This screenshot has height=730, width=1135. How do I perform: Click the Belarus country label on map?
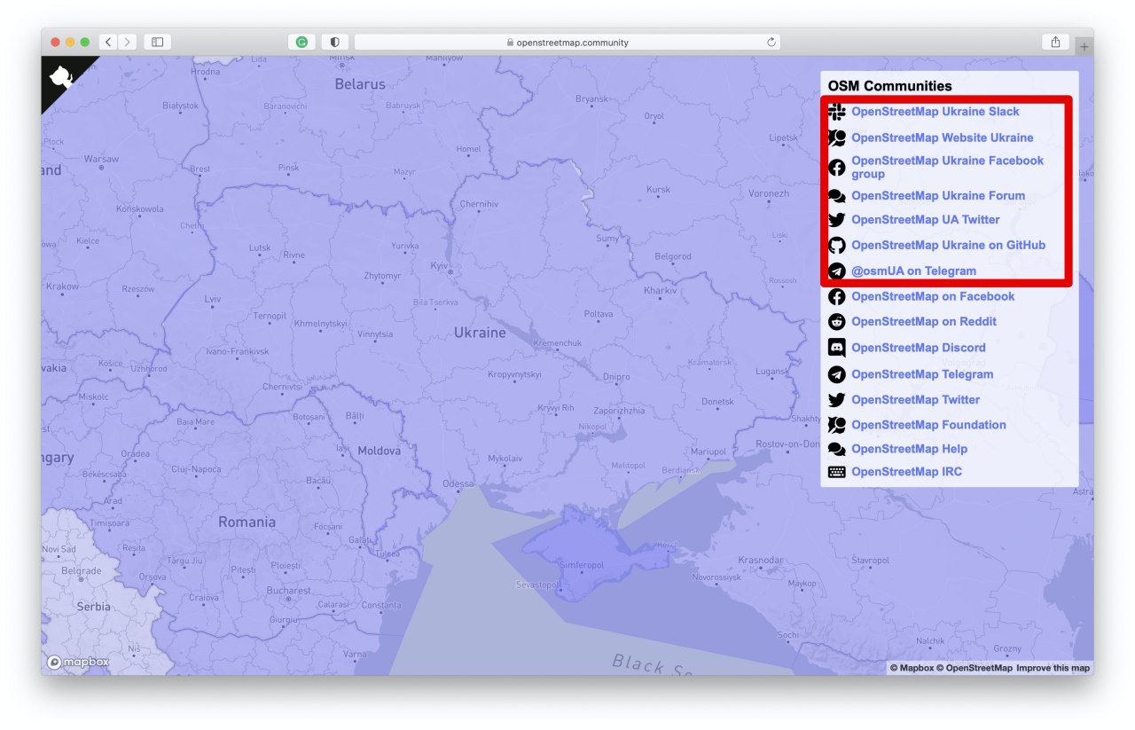[360, 84]
